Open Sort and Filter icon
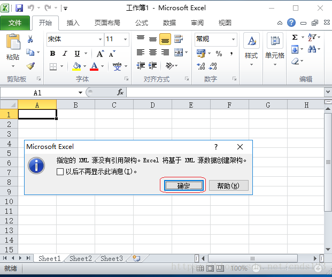The height and width of the screenshot is (277, 332). [312, 38]
